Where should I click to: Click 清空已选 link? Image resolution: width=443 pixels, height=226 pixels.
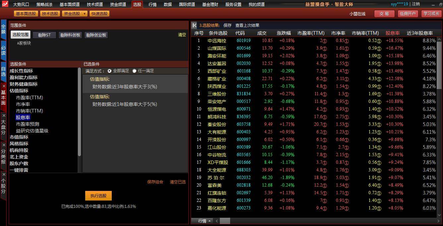[x=178, y=182]
